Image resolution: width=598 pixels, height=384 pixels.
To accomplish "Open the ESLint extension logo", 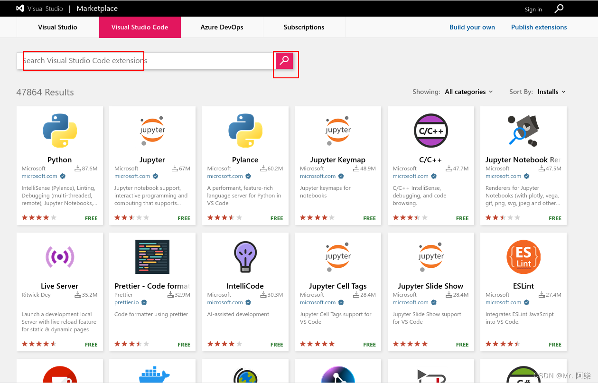I will pos(523,257).
